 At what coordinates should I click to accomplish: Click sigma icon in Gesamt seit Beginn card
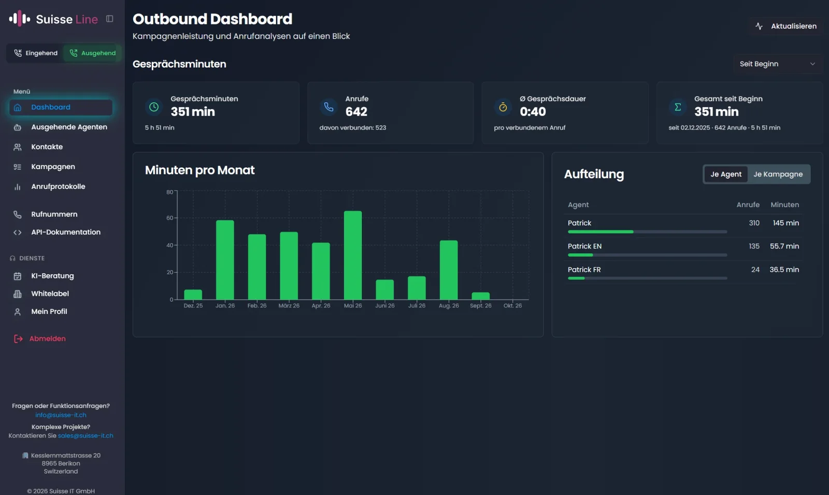678,107
